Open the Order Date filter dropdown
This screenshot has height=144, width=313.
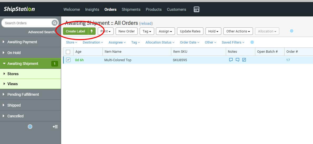189,42
